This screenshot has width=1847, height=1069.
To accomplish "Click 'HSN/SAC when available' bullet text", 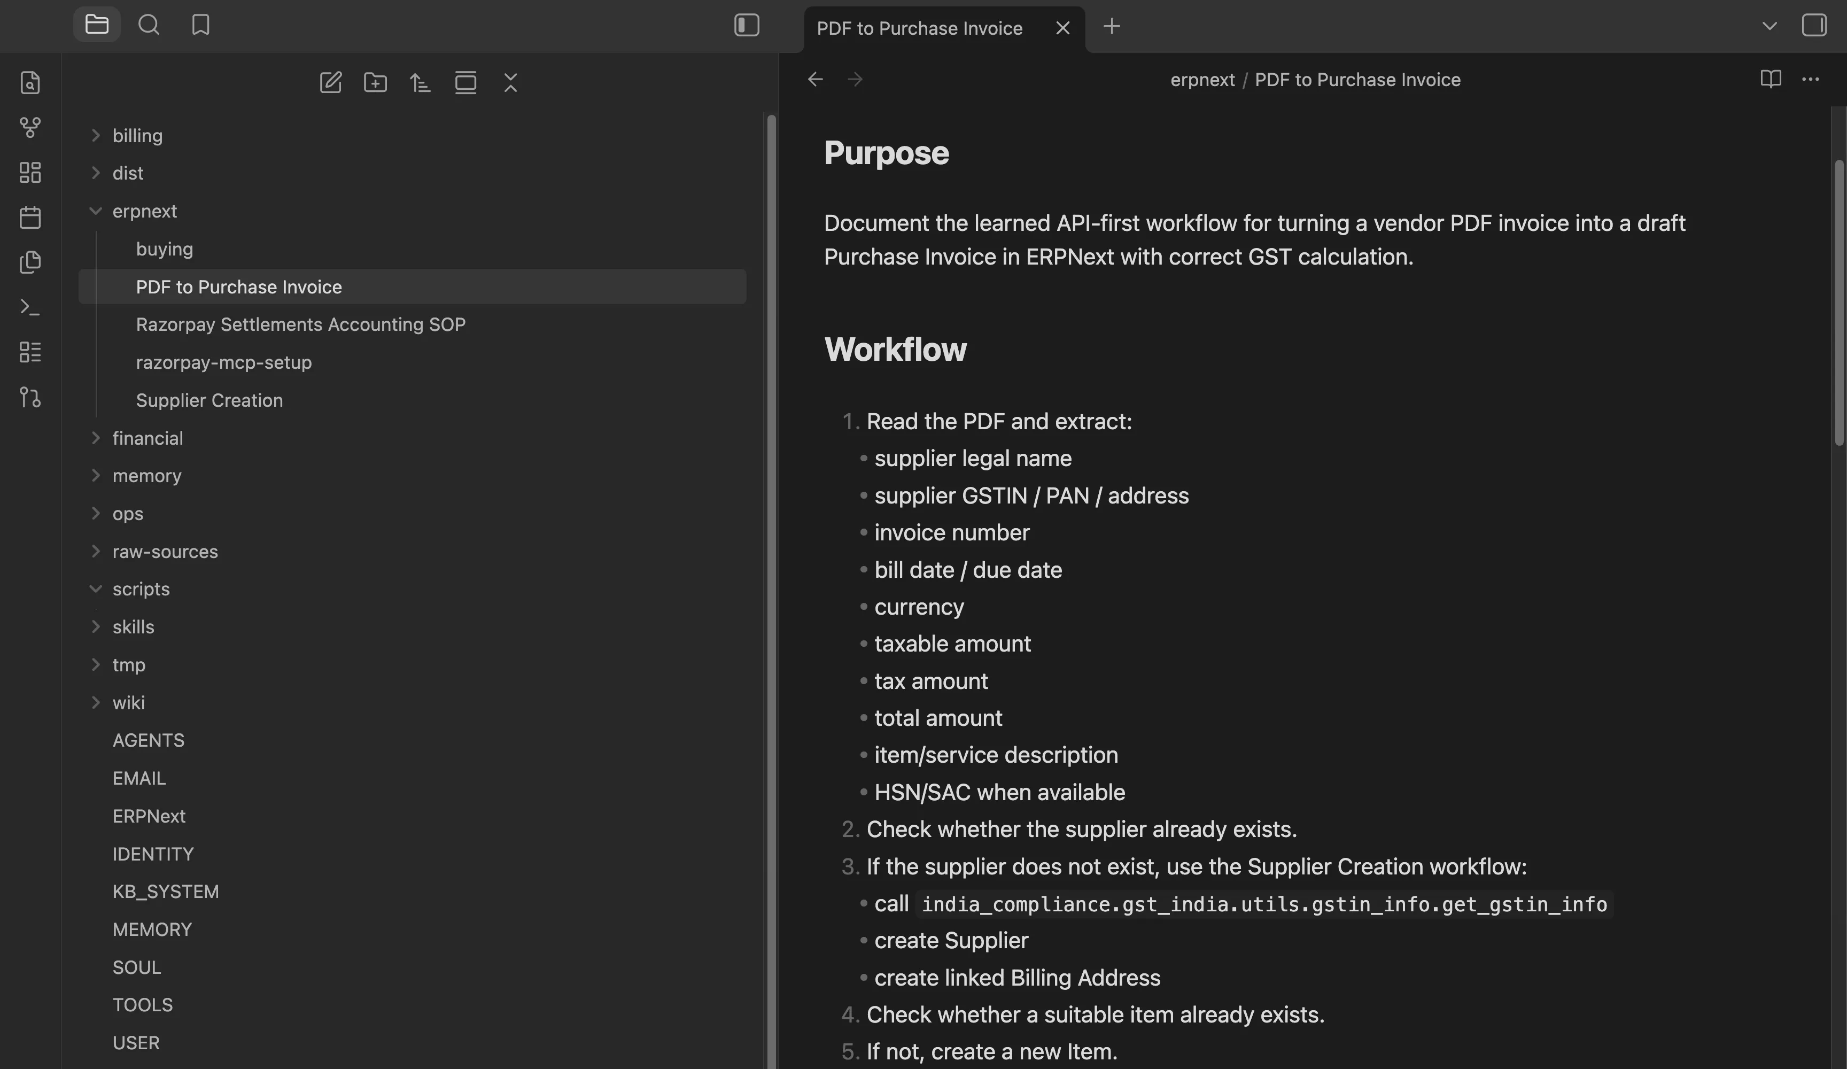I will pos(999,792).
